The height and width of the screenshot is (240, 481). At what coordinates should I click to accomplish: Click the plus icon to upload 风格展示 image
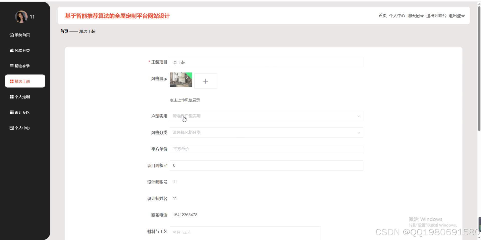[x=206, y=81]
